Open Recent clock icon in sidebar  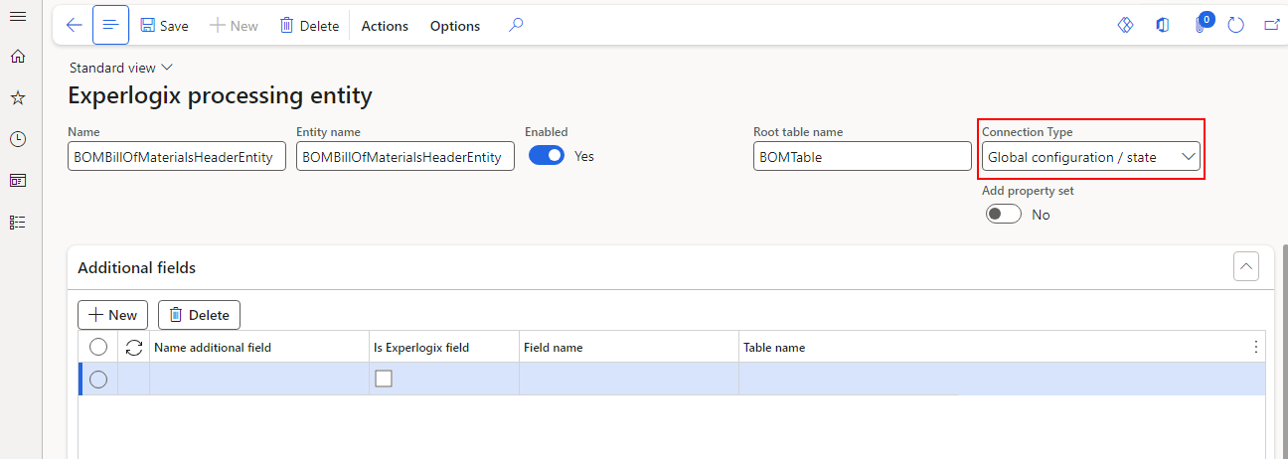17,139
